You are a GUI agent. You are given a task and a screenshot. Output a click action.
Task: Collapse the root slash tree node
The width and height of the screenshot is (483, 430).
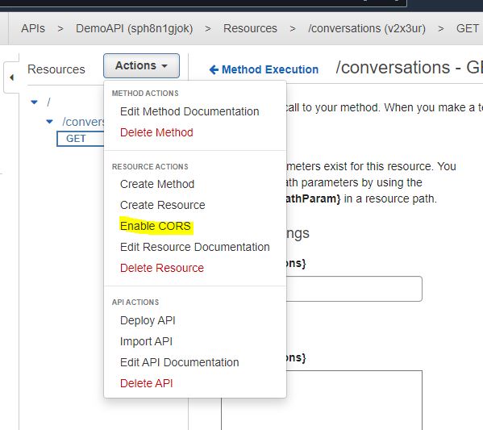[x=34, y=102]
